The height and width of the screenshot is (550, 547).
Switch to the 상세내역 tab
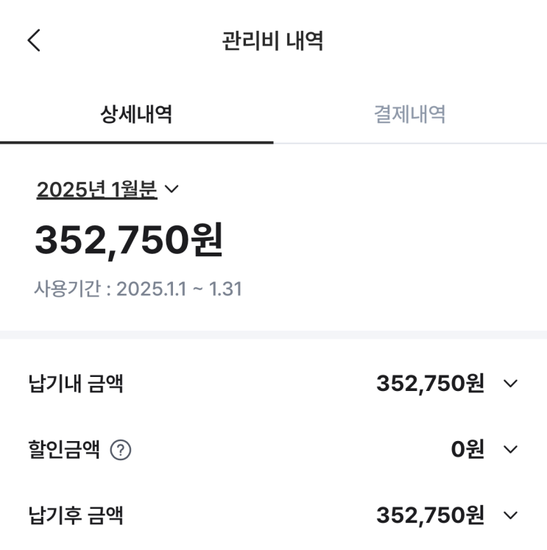136,115
